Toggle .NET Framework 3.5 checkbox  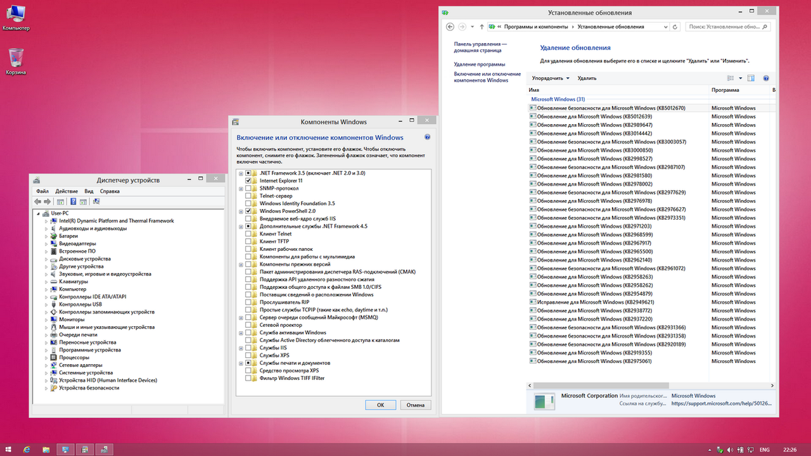248,173
